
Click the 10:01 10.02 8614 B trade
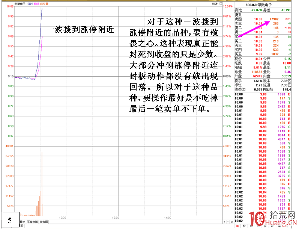(263, 135)
